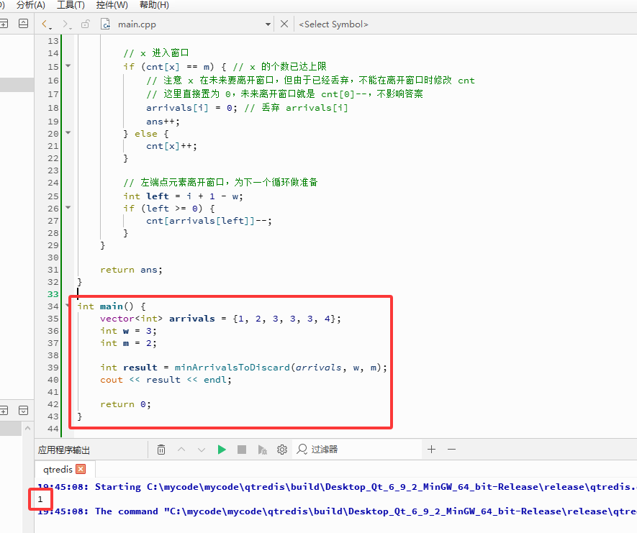The height and width of the screenshot is (533, 637).
Task: Click 'return 0;' on line 42
Action: coord(125,404)
